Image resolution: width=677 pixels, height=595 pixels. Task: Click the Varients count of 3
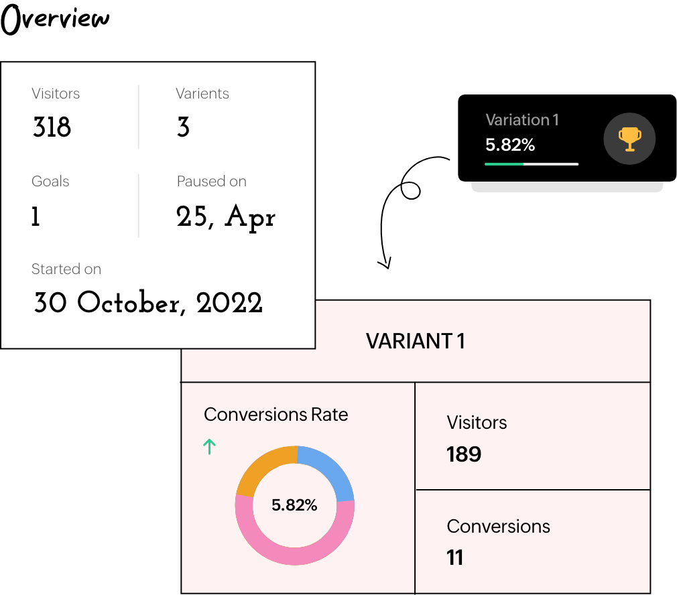(x=183, y=127)
